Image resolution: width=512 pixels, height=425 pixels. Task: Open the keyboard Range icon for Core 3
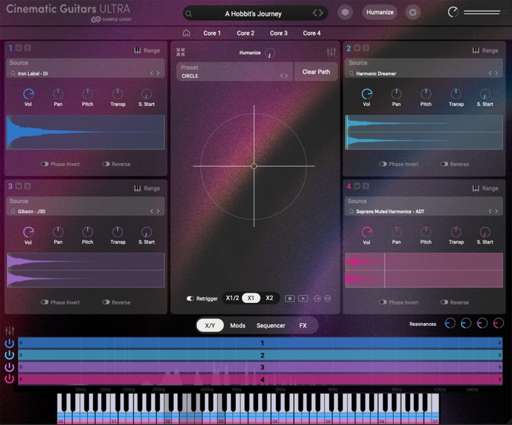click(137, 188)
